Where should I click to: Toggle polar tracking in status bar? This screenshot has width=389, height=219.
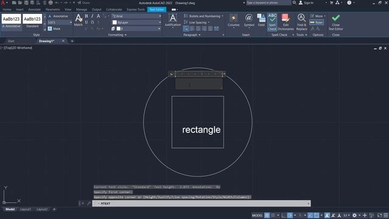click(x=290, y=215)
